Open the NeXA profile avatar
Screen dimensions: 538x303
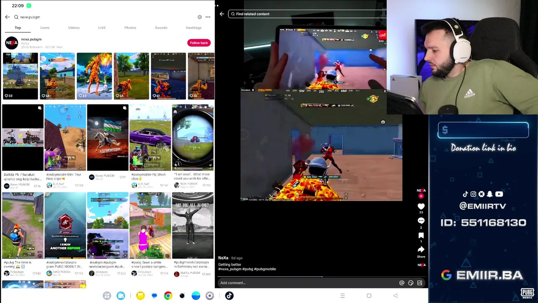click(x=11, y=43)
